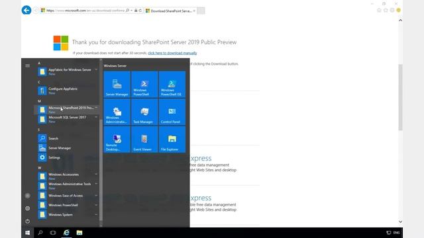Expand the Windows Ease of Access folder
The image size is (424, 238).
click(67, 196)
